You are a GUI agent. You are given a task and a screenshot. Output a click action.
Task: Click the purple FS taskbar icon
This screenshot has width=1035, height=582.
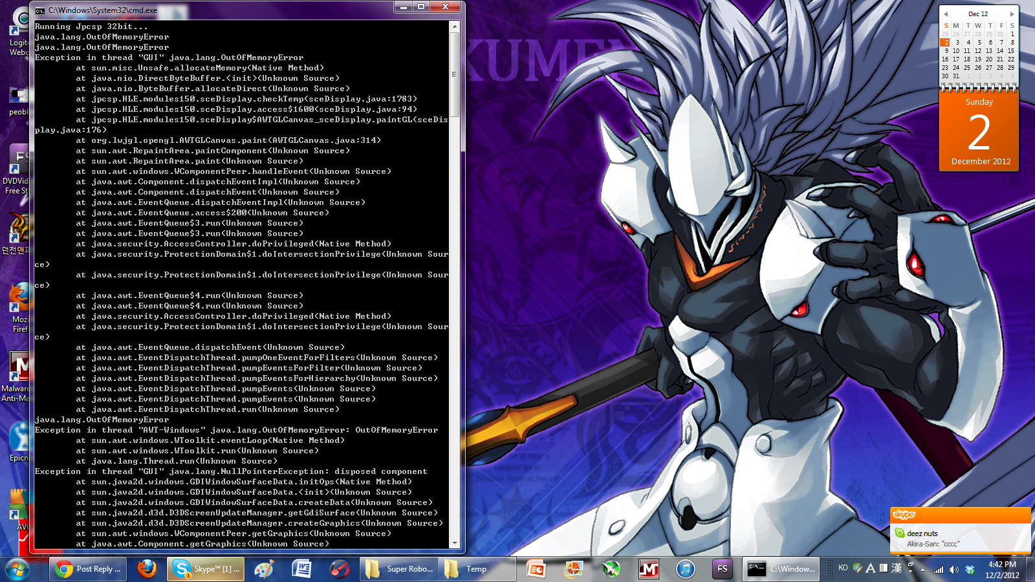[x=722, y=569]
